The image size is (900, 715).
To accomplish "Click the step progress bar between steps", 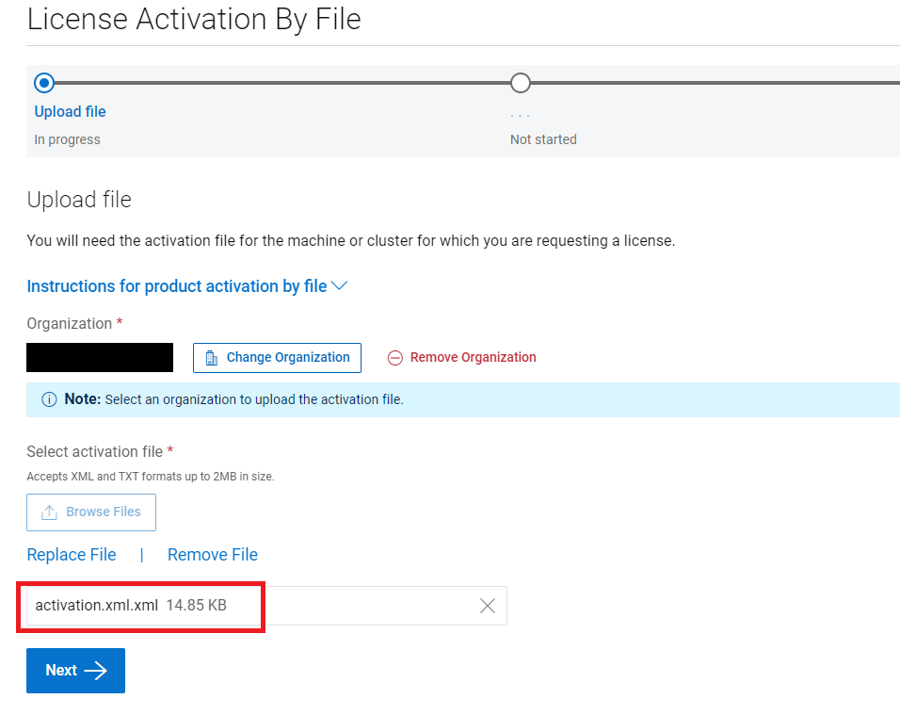I will click(x=282, y=83).
